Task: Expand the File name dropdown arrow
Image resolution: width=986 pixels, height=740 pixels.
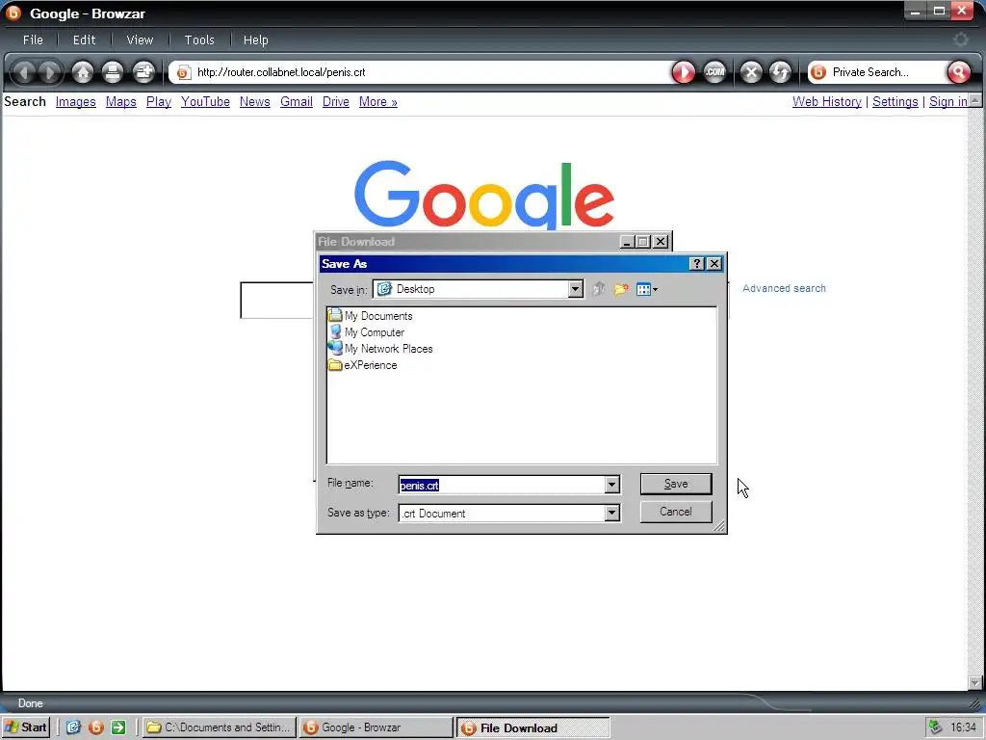Action: pyautogui.click(x=611, y=484)
